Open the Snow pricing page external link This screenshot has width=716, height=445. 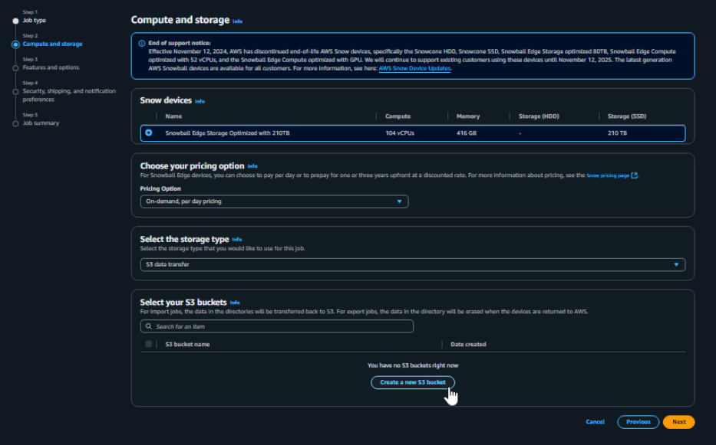coord(611,175)
